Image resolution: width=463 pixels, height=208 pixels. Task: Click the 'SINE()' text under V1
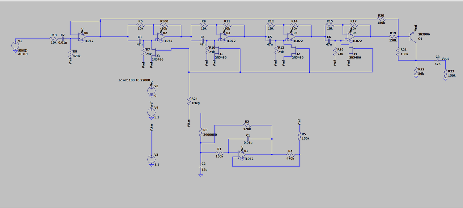(x=23, y=50)
